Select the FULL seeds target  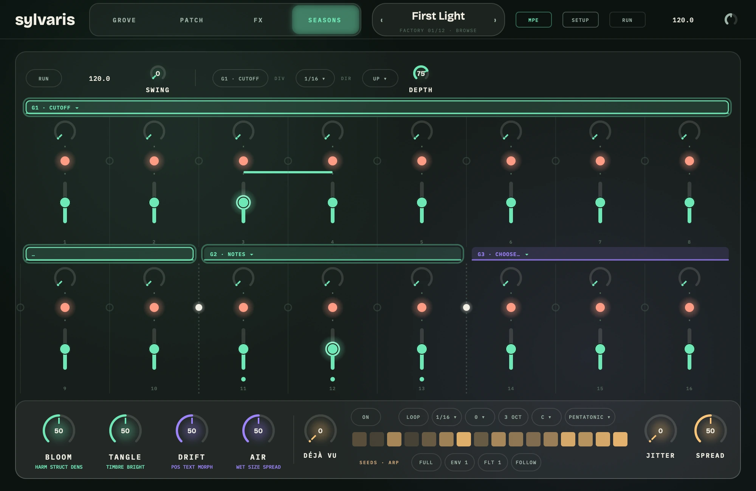(x=426, y=462)
